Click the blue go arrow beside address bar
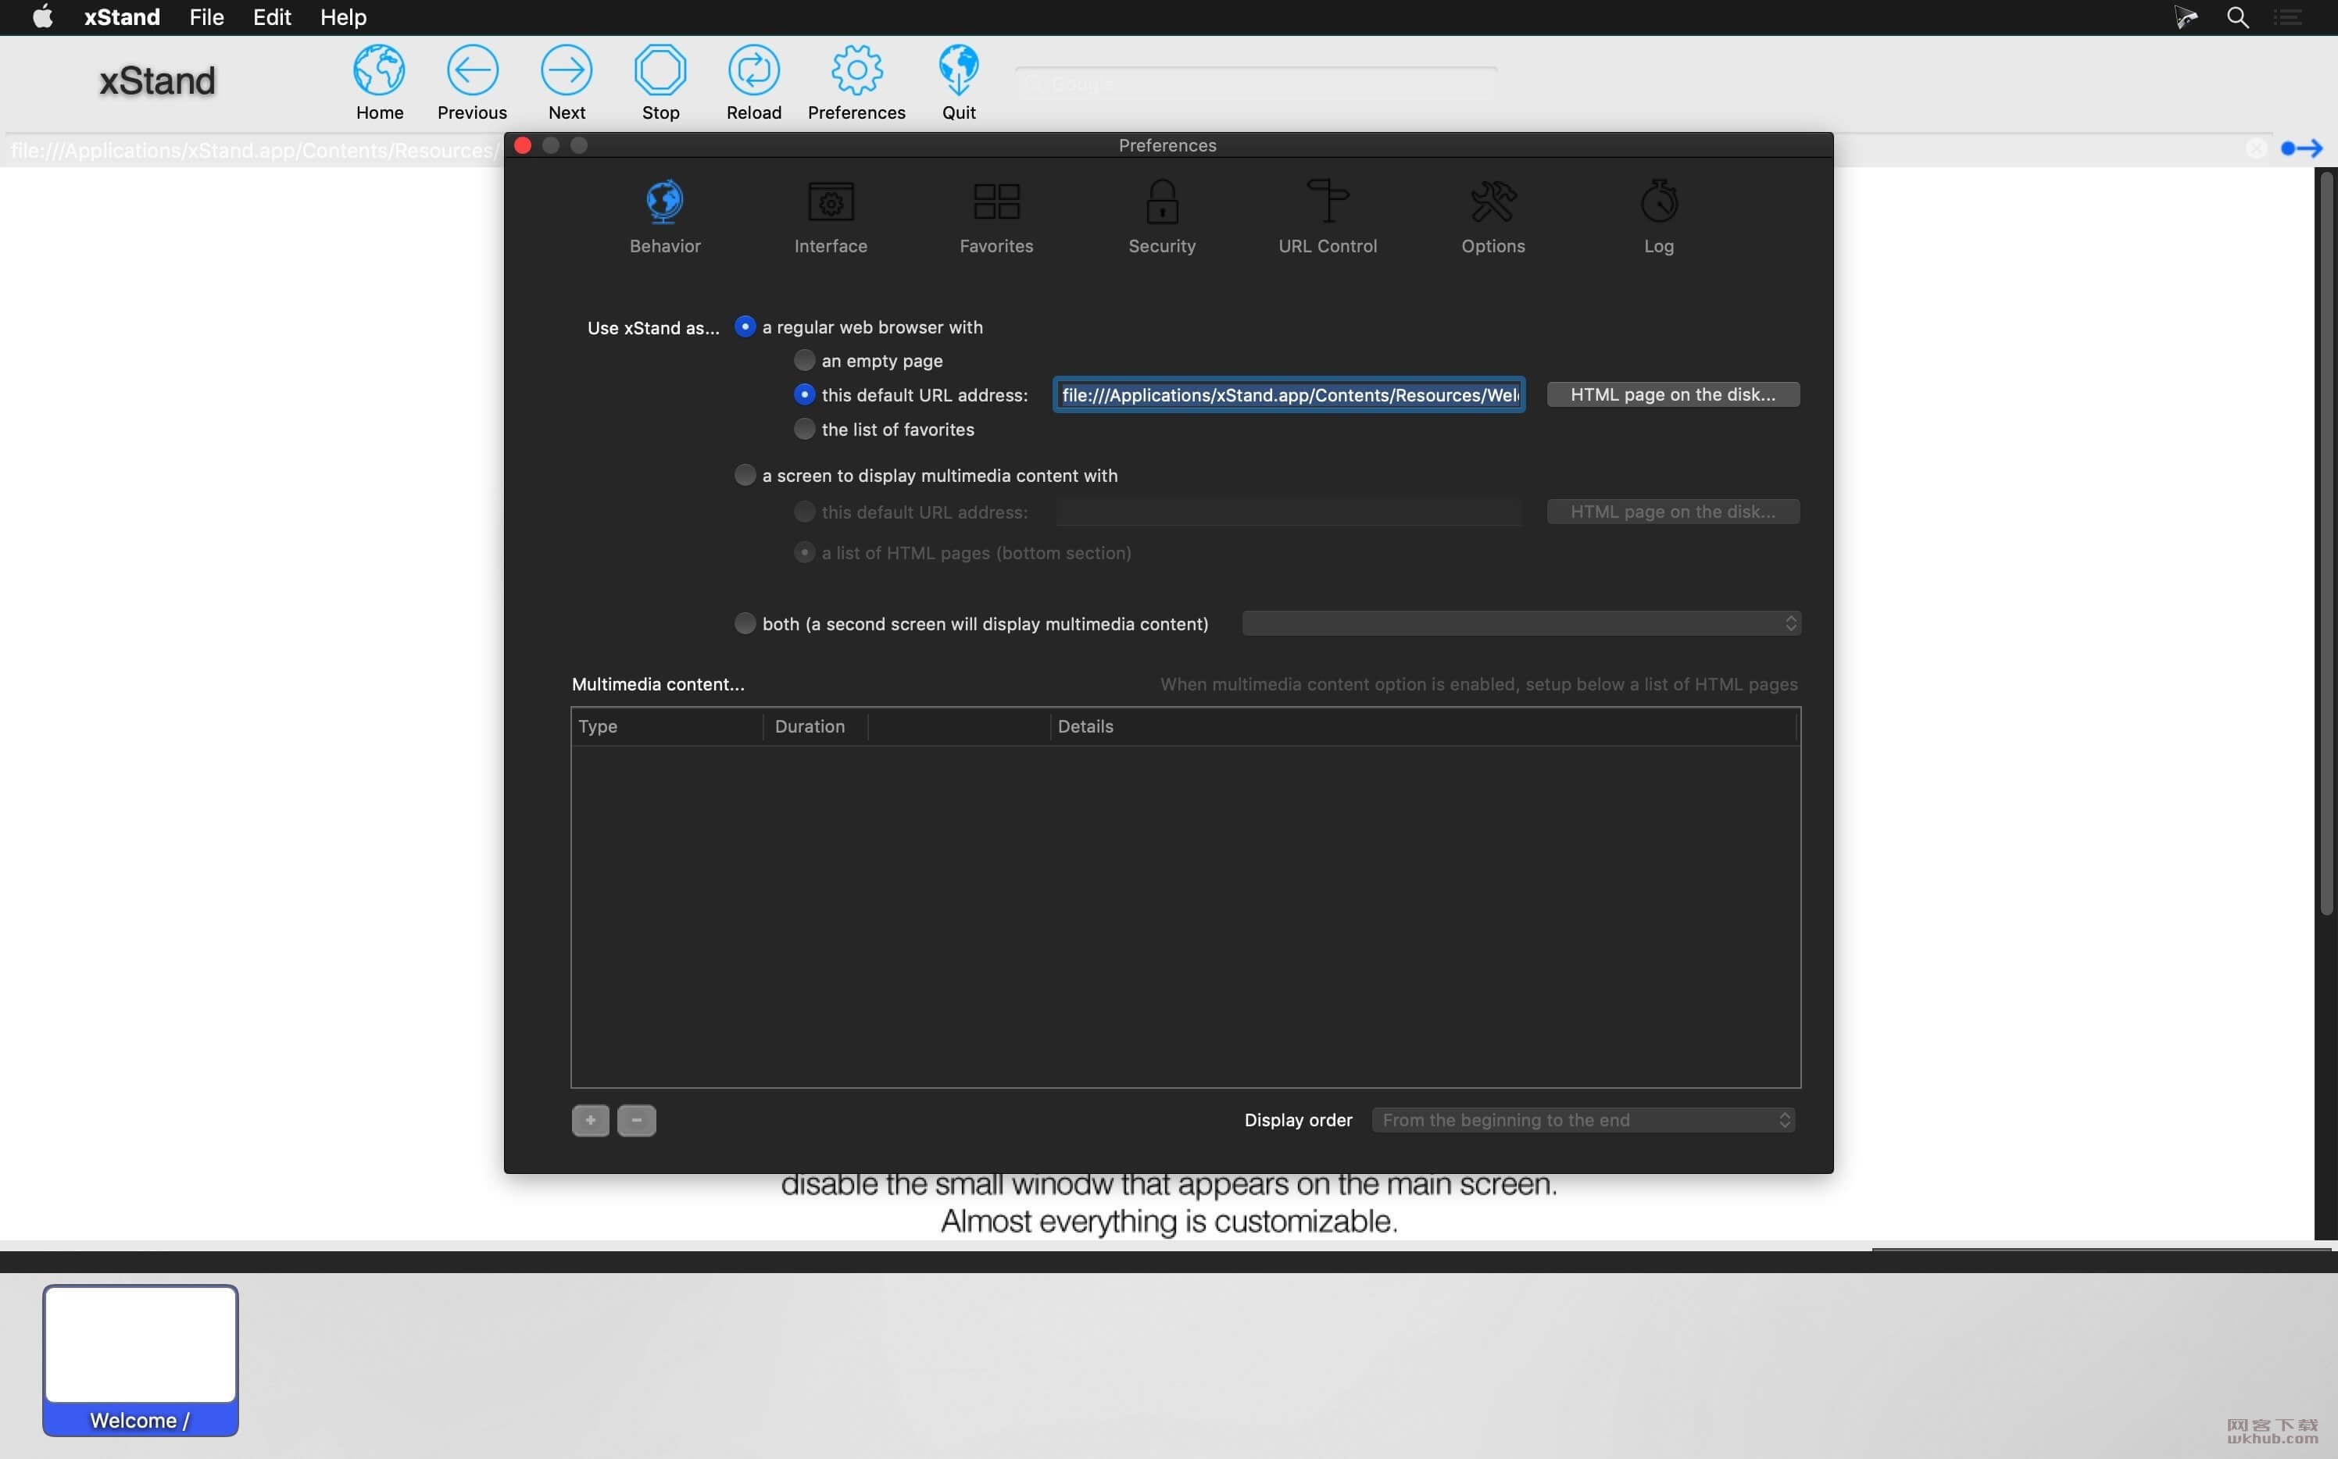Image resolution: width=2338 pixels, height=1459 pixels. tap(2301, 148)
